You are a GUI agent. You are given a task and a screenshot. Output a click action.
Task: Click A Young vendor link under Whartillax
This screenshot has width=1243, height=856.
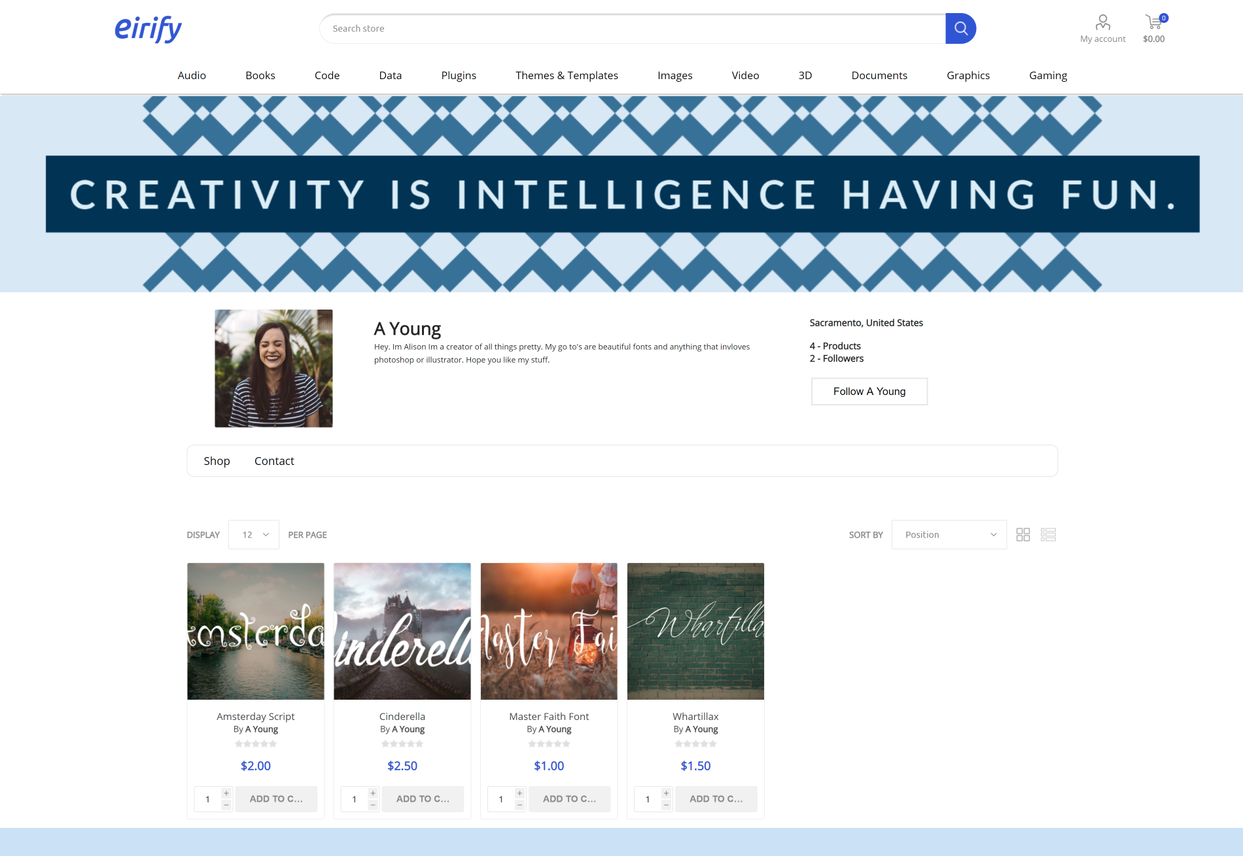coord(701,729)
